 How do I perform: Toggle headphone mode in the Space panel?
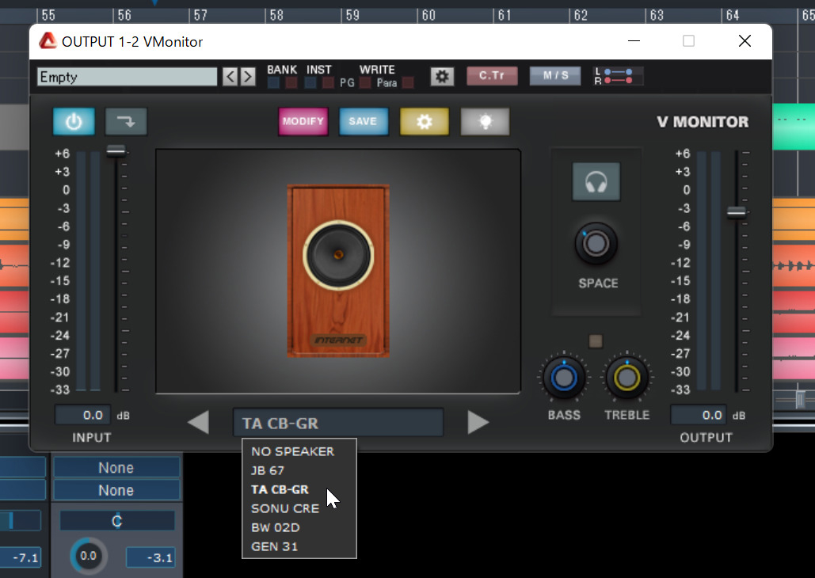point(596,182)
